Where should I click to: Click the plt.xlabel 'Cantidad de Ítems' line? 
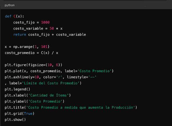(38, 95)
